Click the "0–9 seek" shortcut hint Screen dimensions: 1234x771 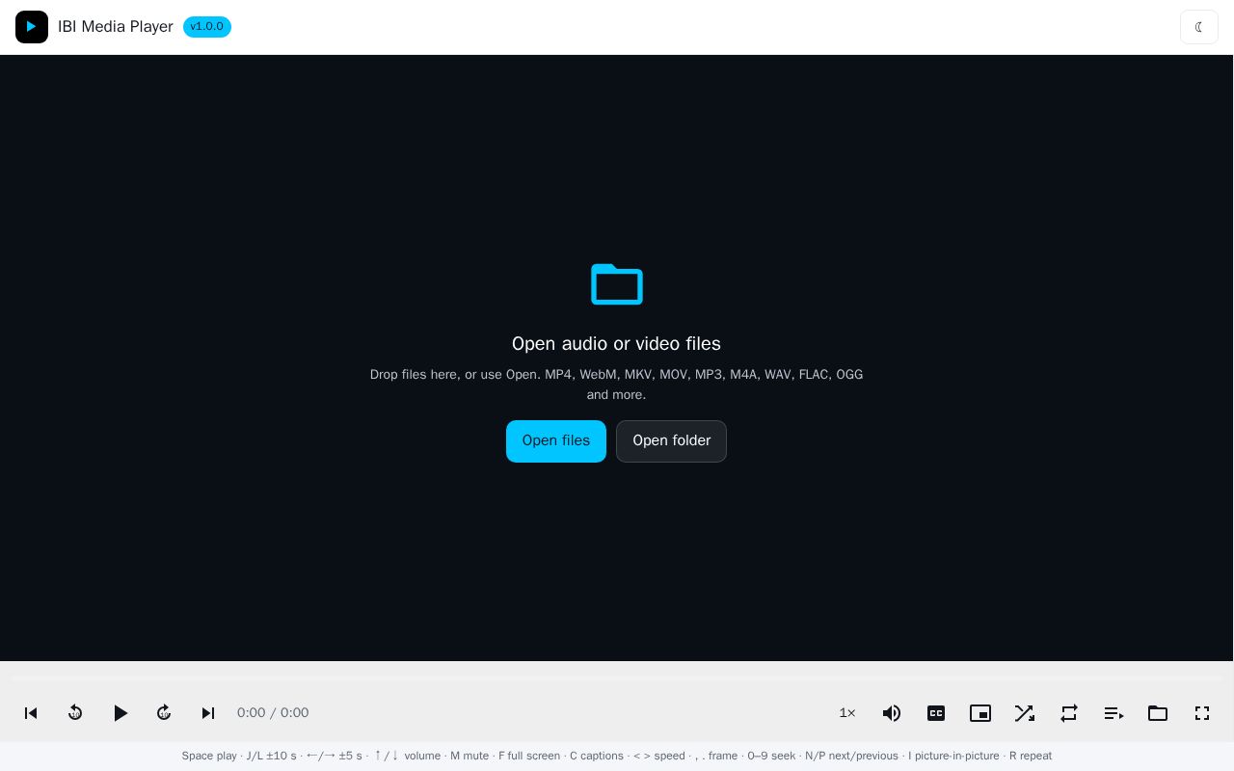(771, 756)
